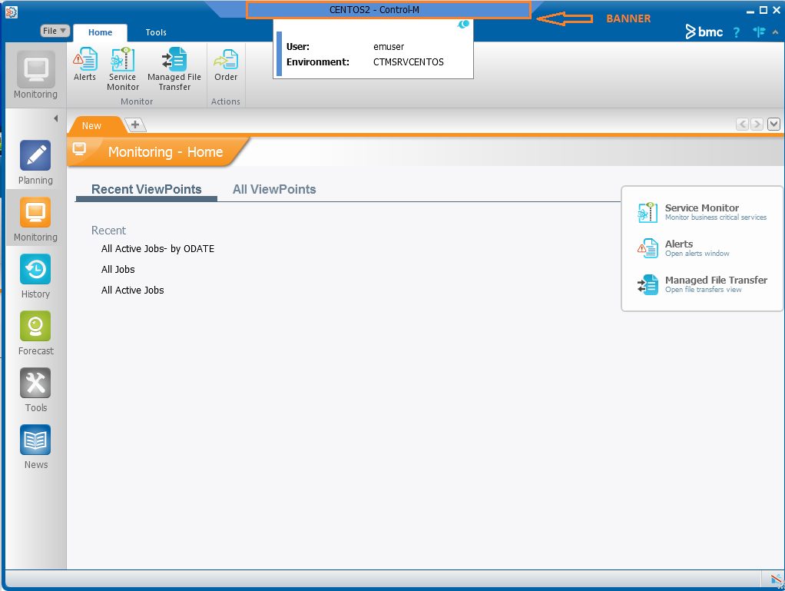The width and height of the screenshot is (785, 591).
Task: Click the Recent section heading
Action: click(x=108, y=231)
